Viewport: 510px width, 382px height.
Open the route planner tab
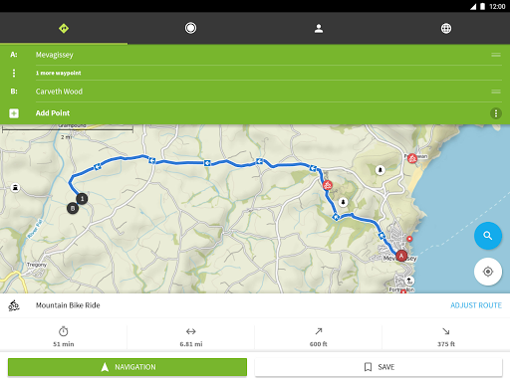click(x=64, y=29)
